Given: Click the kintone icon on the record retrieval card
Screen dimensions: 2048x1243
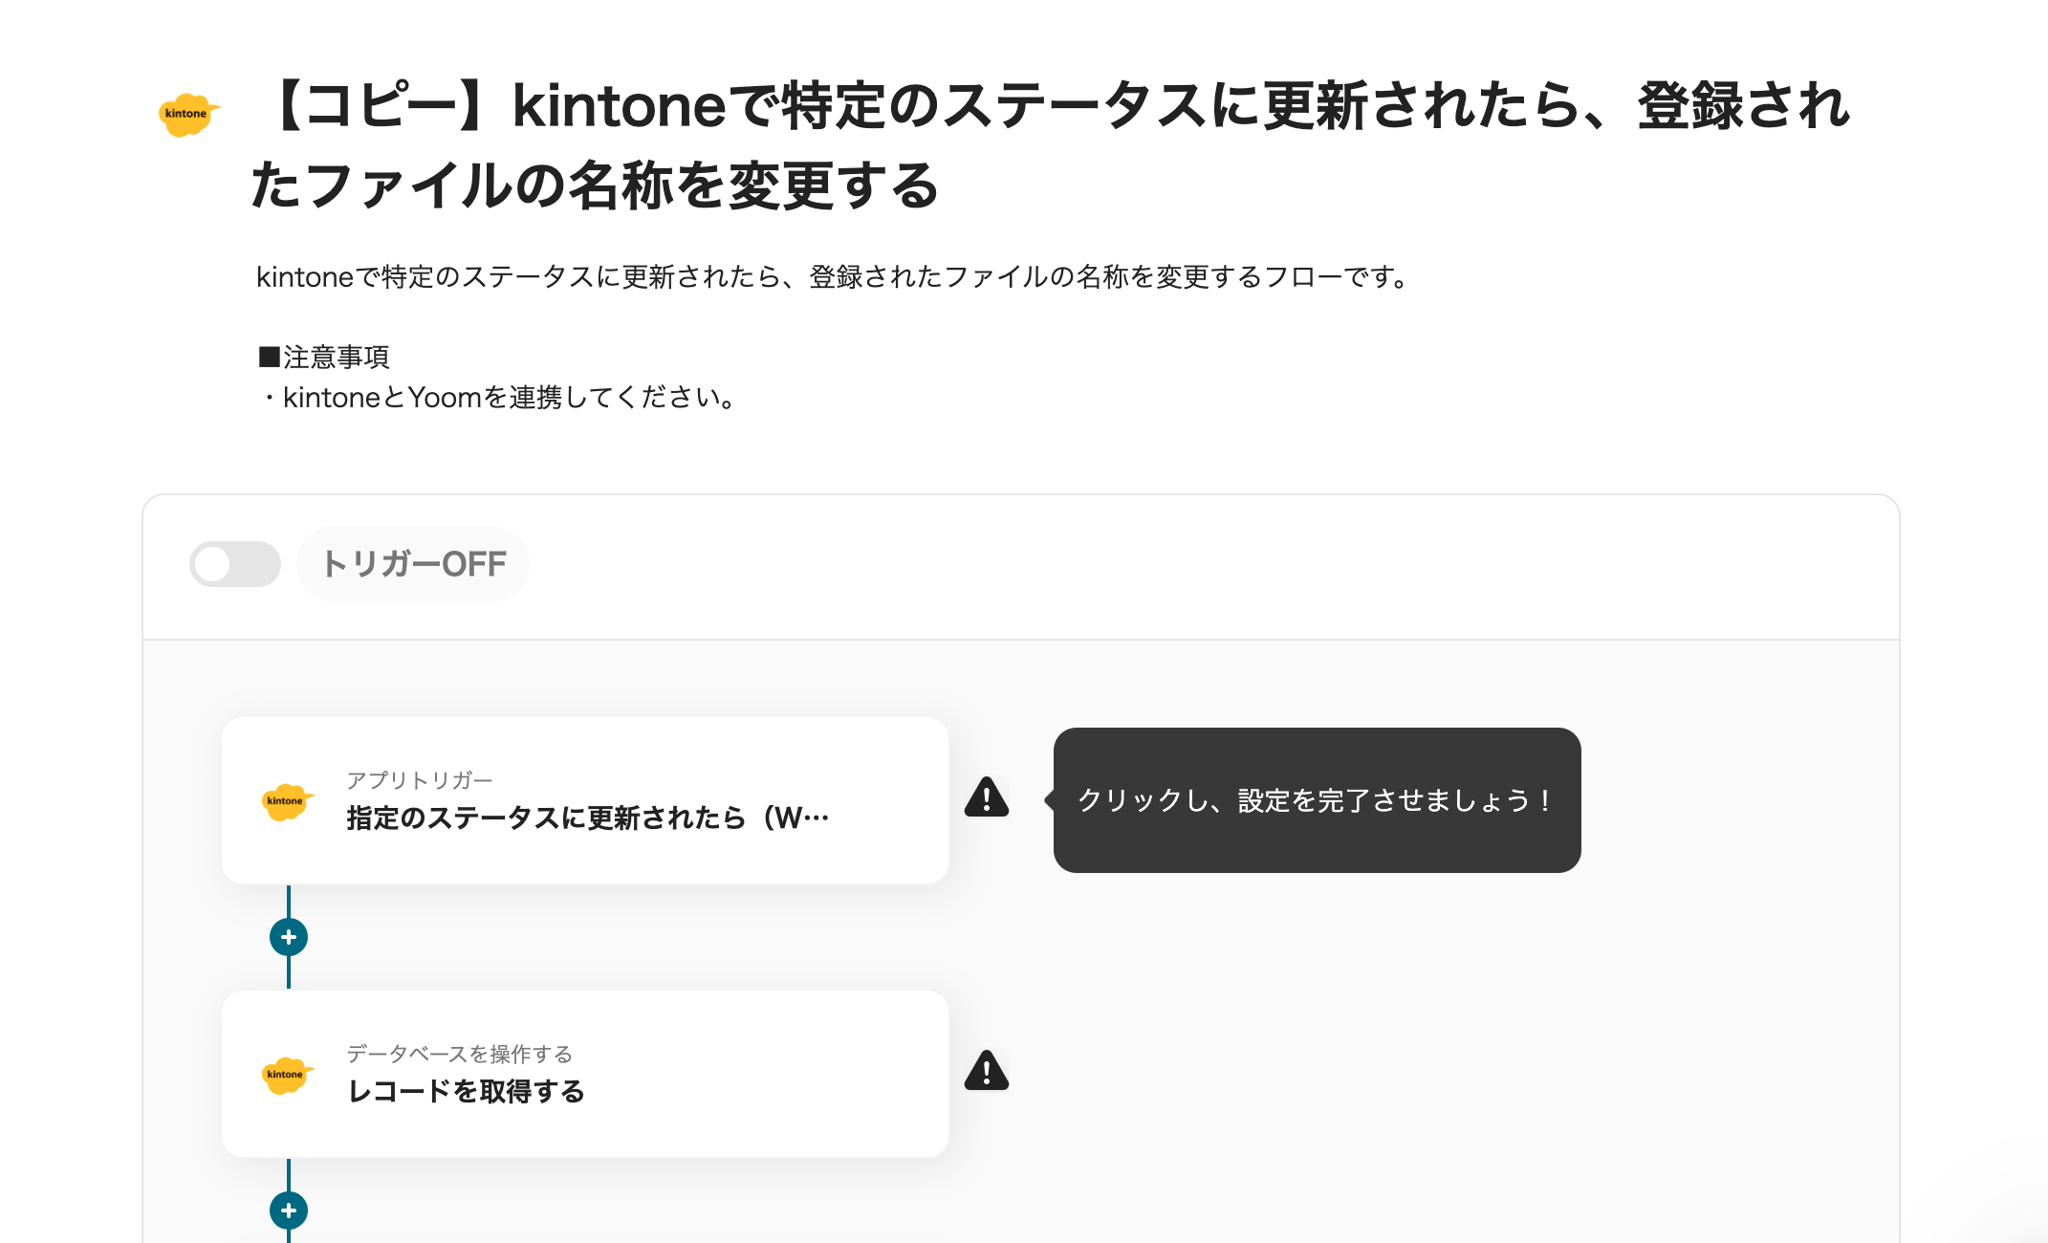Looking at the screenshot, I should (286, 1074).
